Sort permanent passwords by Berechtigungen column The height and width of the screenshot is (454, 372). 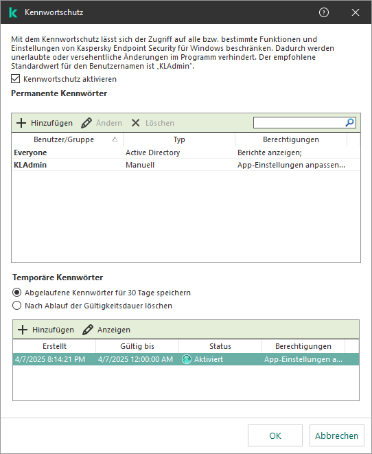(291, 139)
